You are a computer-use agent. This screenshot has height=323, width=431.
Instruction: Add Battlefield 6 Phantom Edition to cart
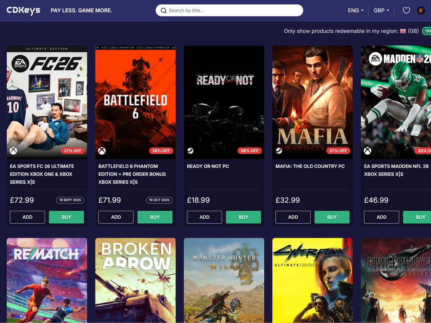click(116, 217)
